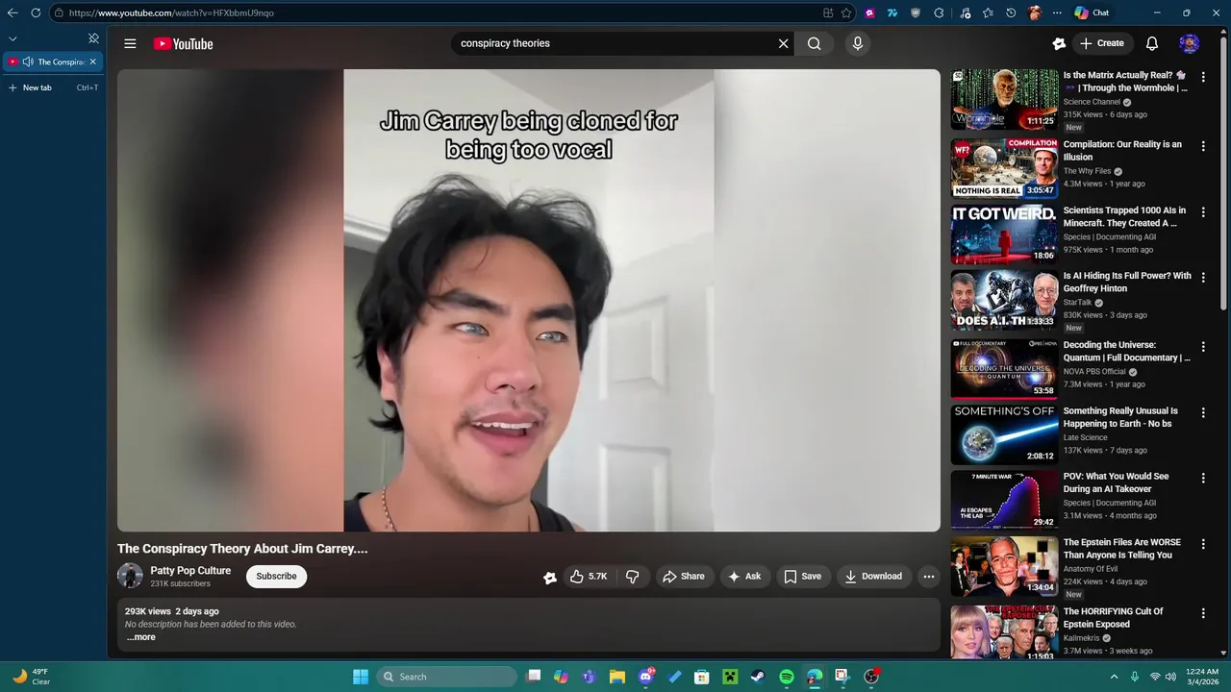Open the YouTube account avatar menu
The image size is (1231, 692).
click(x=1190, y=43)
